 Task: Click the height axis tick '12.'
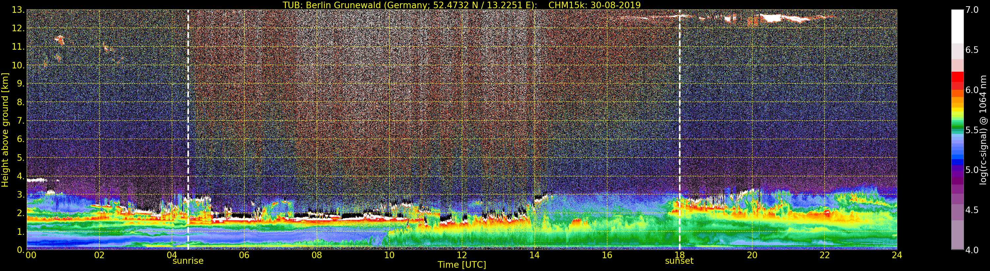18,28
